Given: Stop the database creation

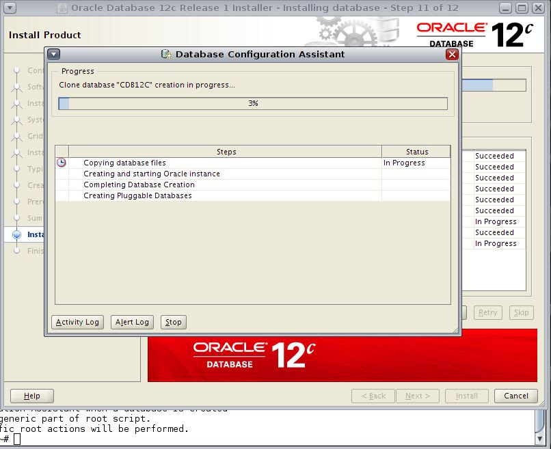Looking at the screenshot, I should pos(173,322).
